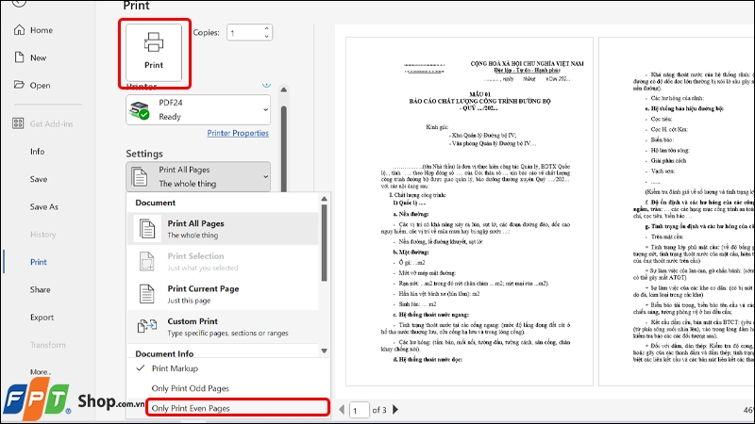Image resolution: width=755 pixels, height=424 pixels.
Task: Click the large Print button
Action: pos(154,53)
